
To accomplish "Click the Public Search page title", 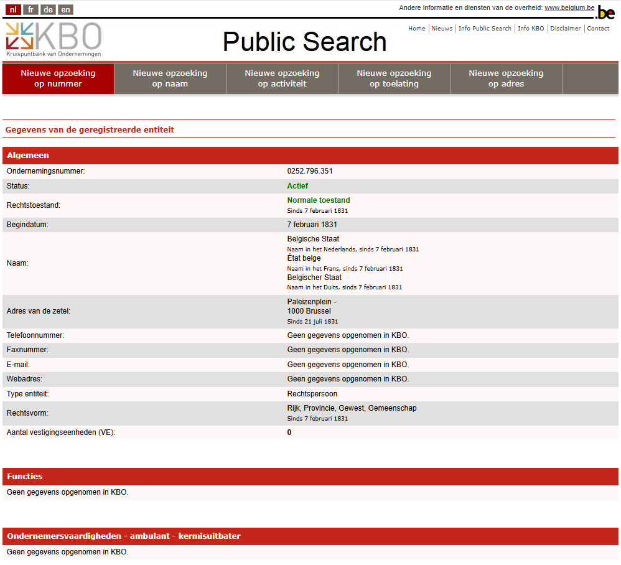I will [304, 42].
